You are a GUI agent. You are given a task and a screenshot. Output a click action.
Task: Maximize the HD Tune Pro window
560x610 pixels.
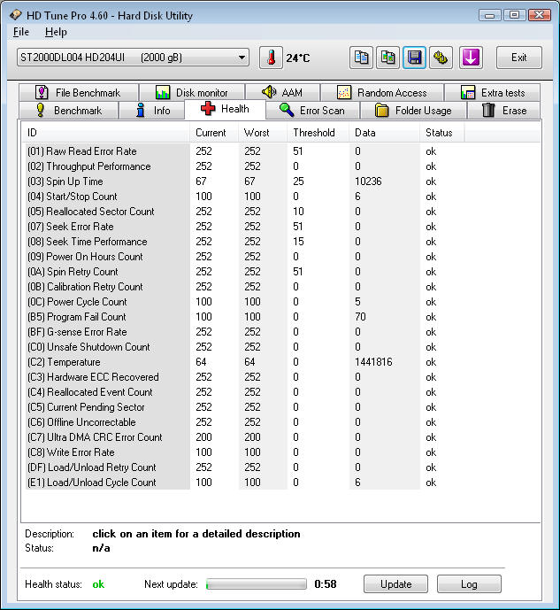tap(514, 15)
